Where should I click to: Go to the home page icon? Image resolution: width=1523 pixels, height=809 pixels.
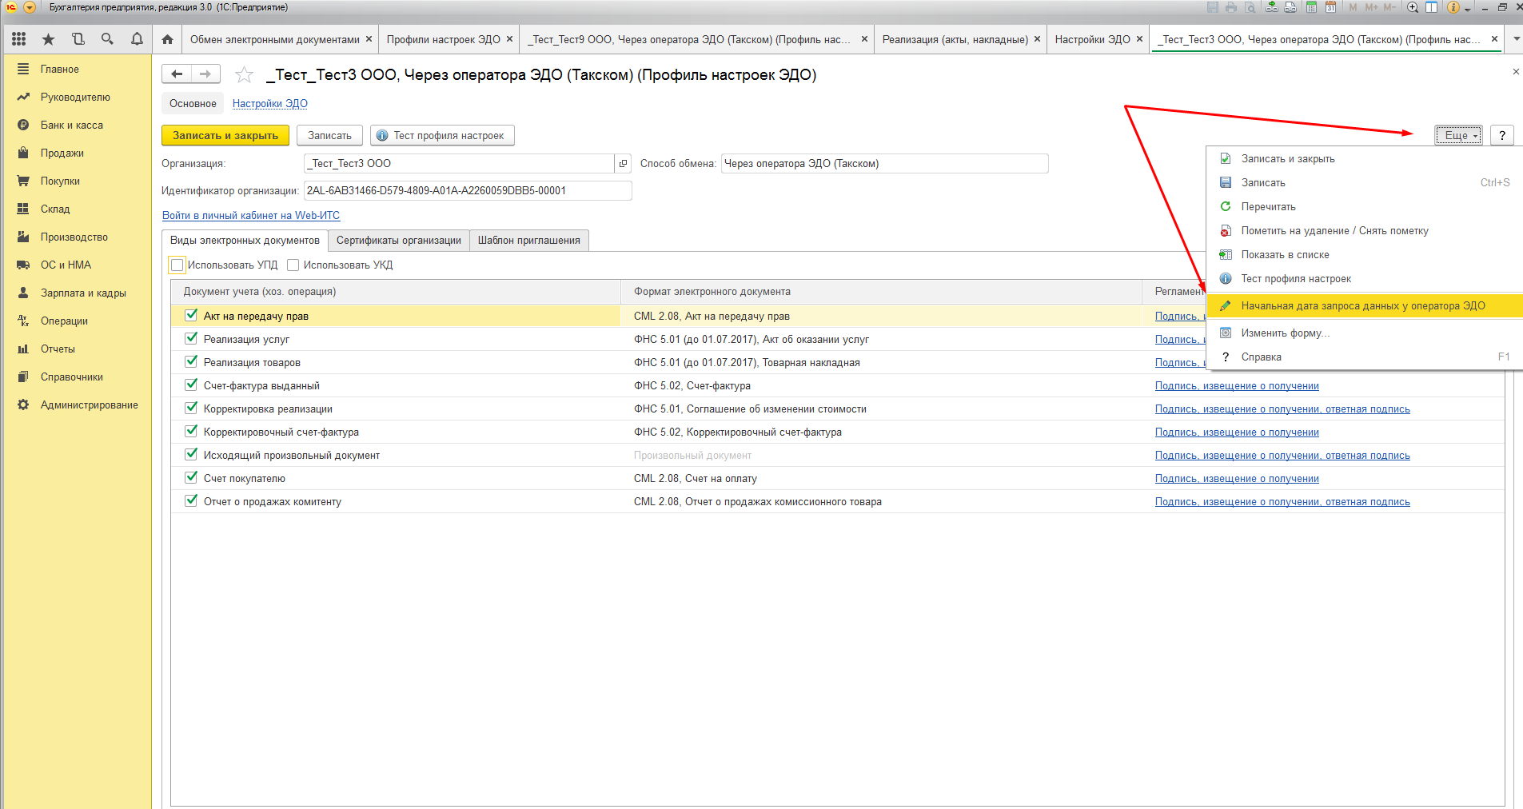pos(167,39)
